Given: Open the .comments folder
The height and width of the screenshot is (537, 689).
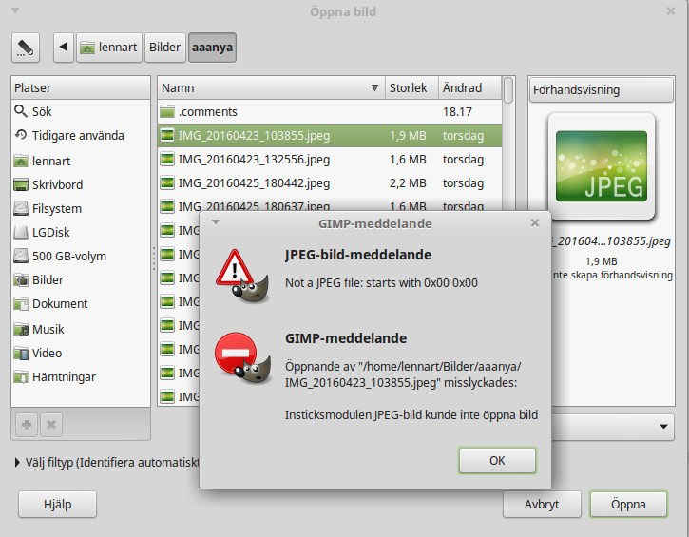Looking at the screenshot, I should (330, 111).
